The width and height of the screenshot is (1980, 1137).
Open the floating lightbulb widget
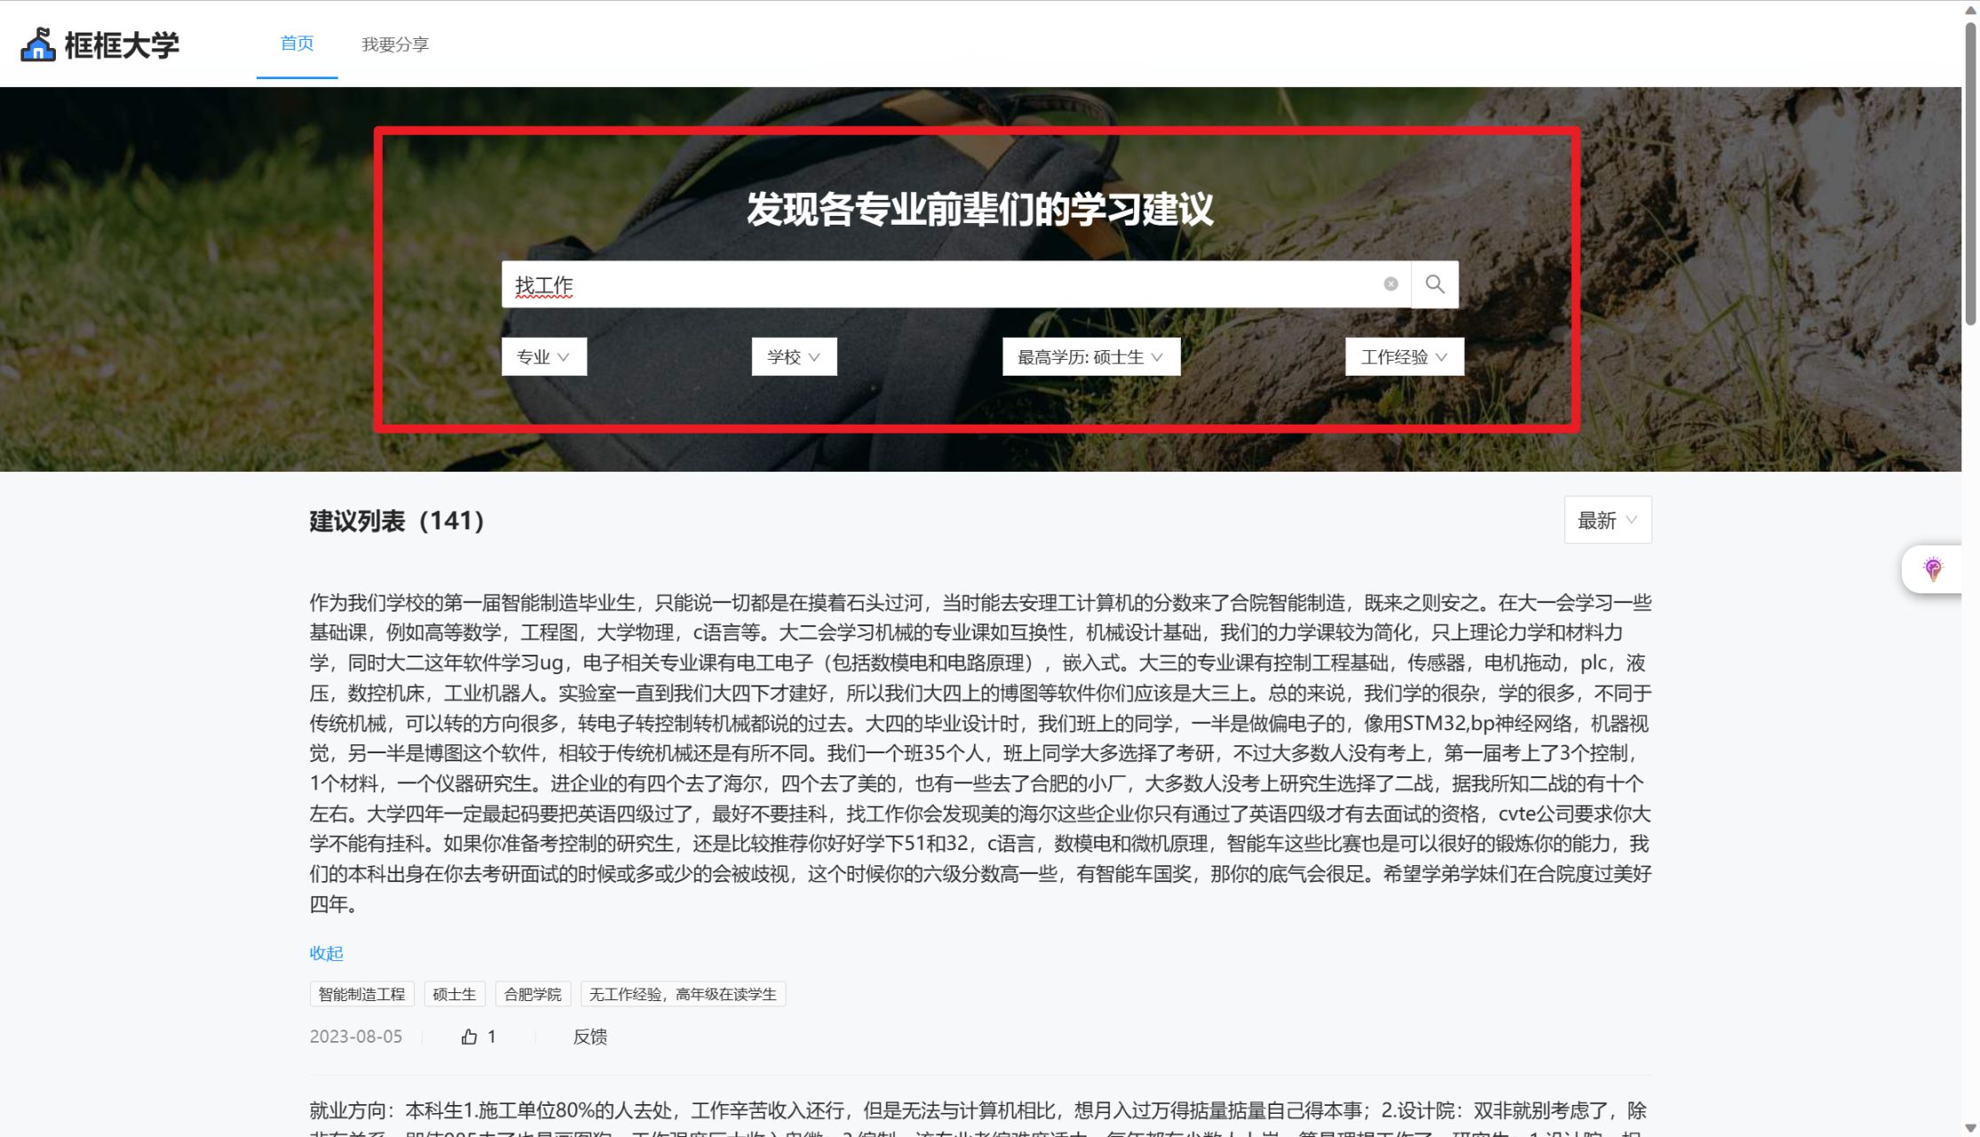coord(1932,568)
